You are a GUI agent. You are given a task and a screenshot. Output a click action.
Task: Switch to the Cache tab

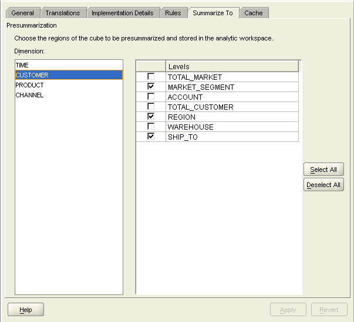[x=254, y=13]
